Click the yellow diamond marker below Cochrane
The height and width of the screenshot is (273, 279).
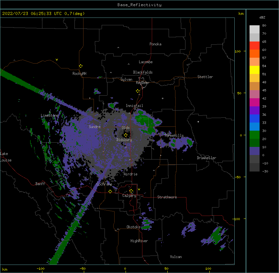coord(110,191)
